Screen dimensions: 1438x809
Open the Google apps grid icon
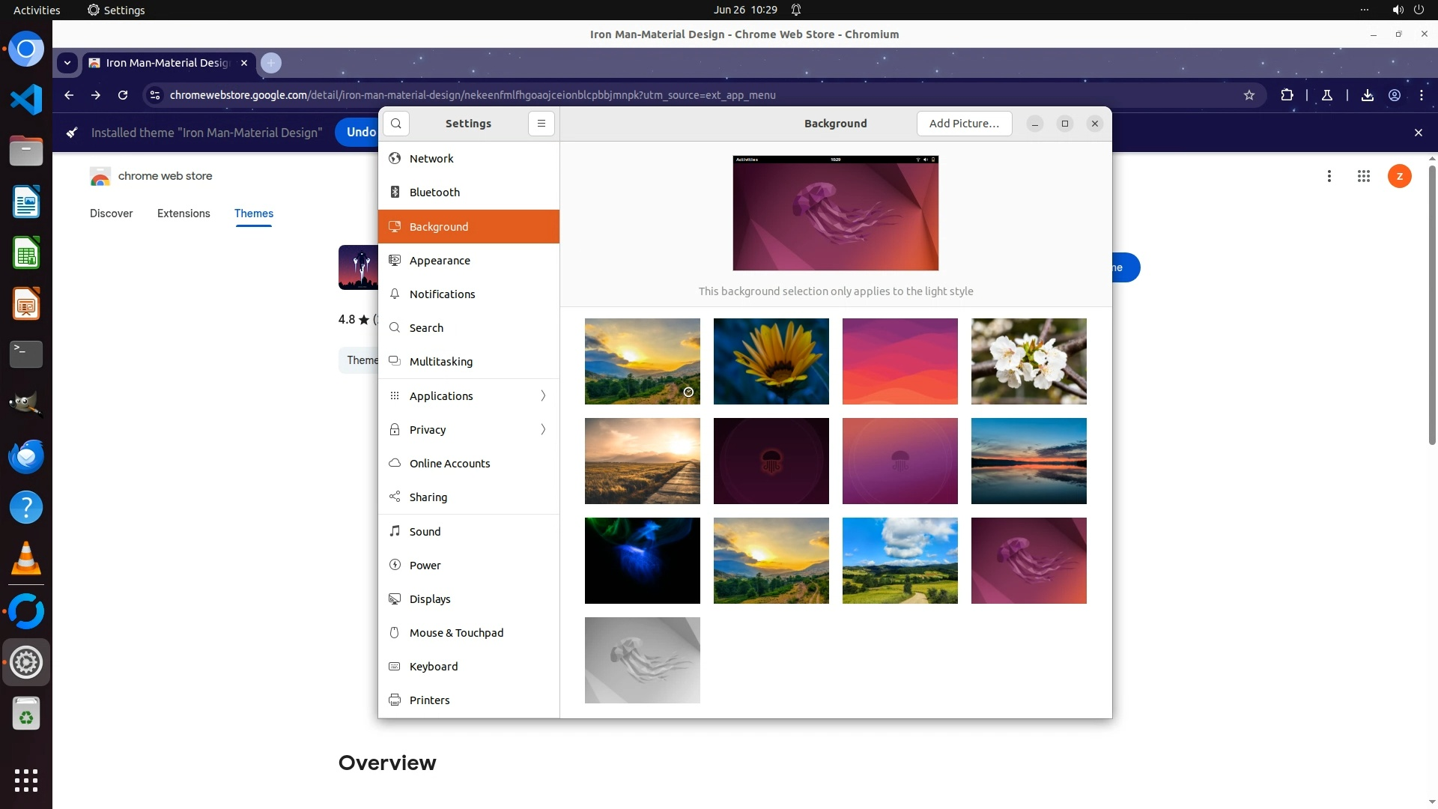click(x=1363, y=176)
